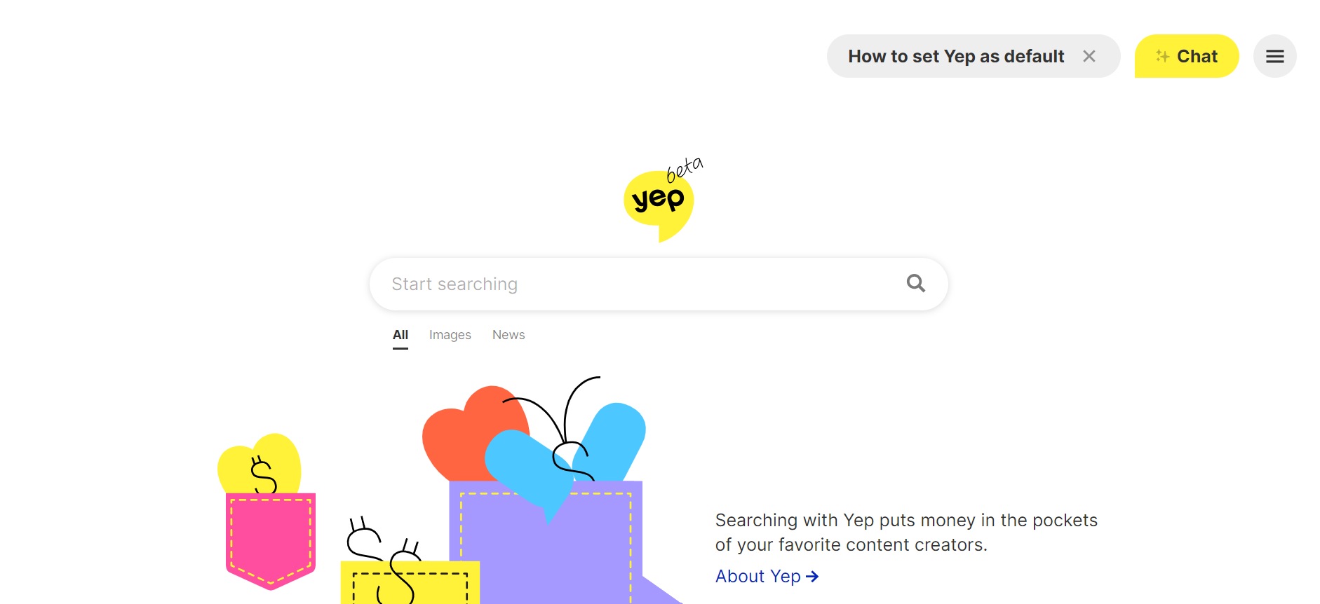1320x604 pixels.
Task: Click the Yep beta logo
Action: 662,200
